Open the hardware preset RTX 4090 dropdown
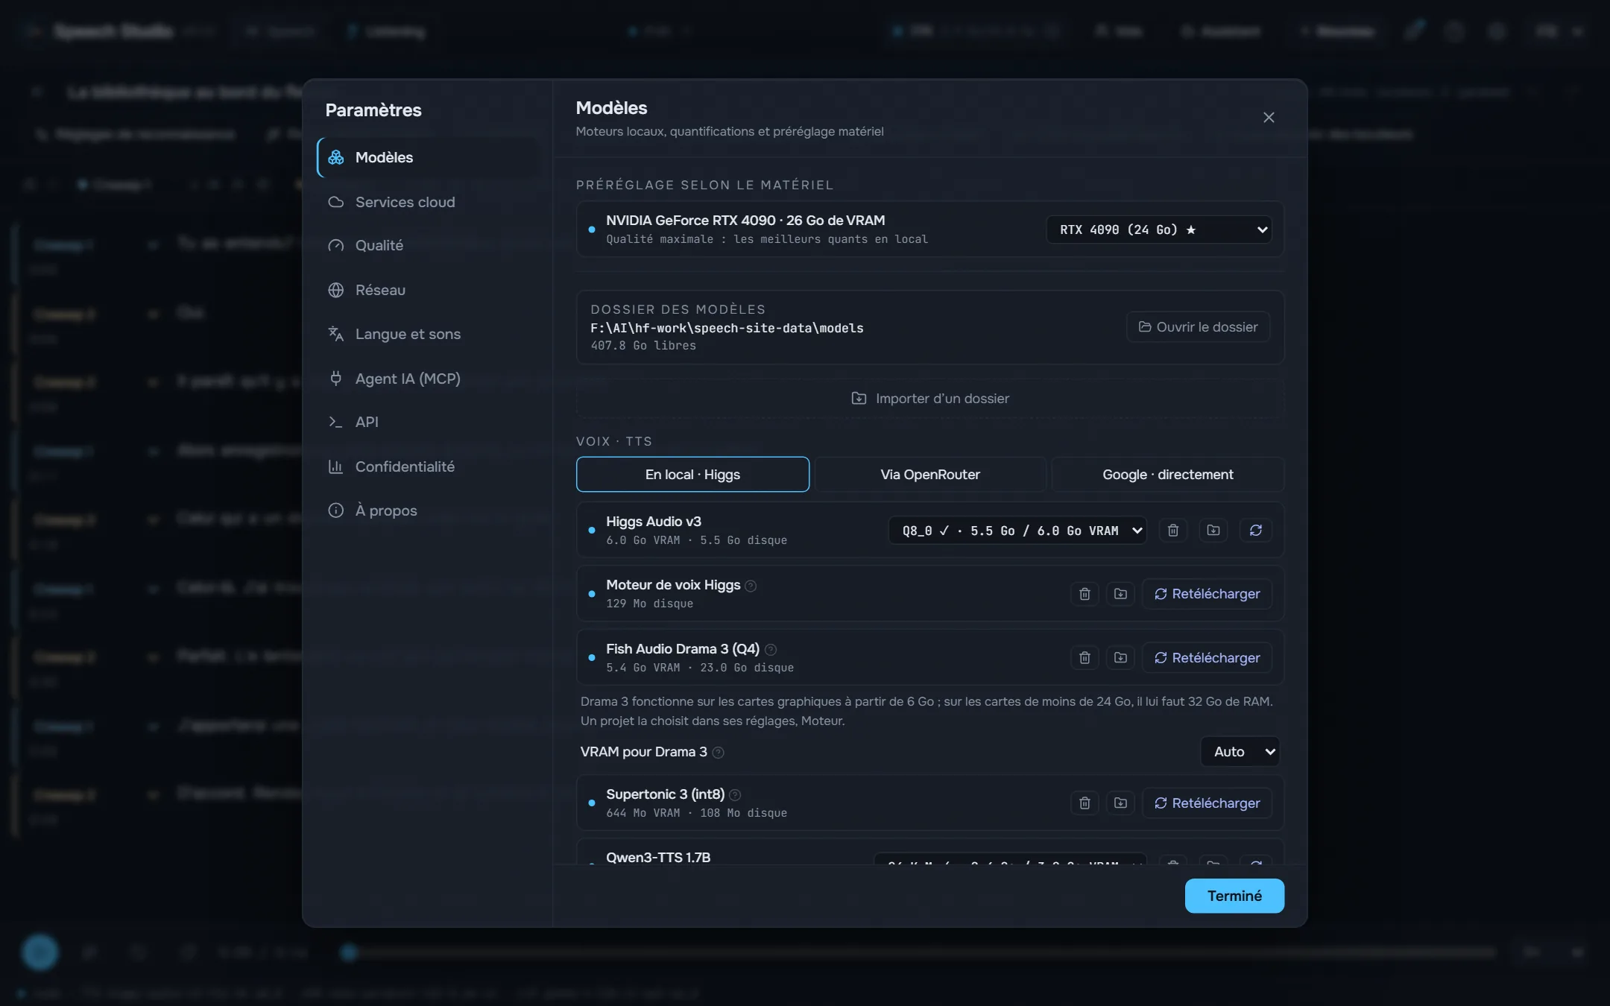Screen dimensions: 1610x1006 tap(1159, 230)
